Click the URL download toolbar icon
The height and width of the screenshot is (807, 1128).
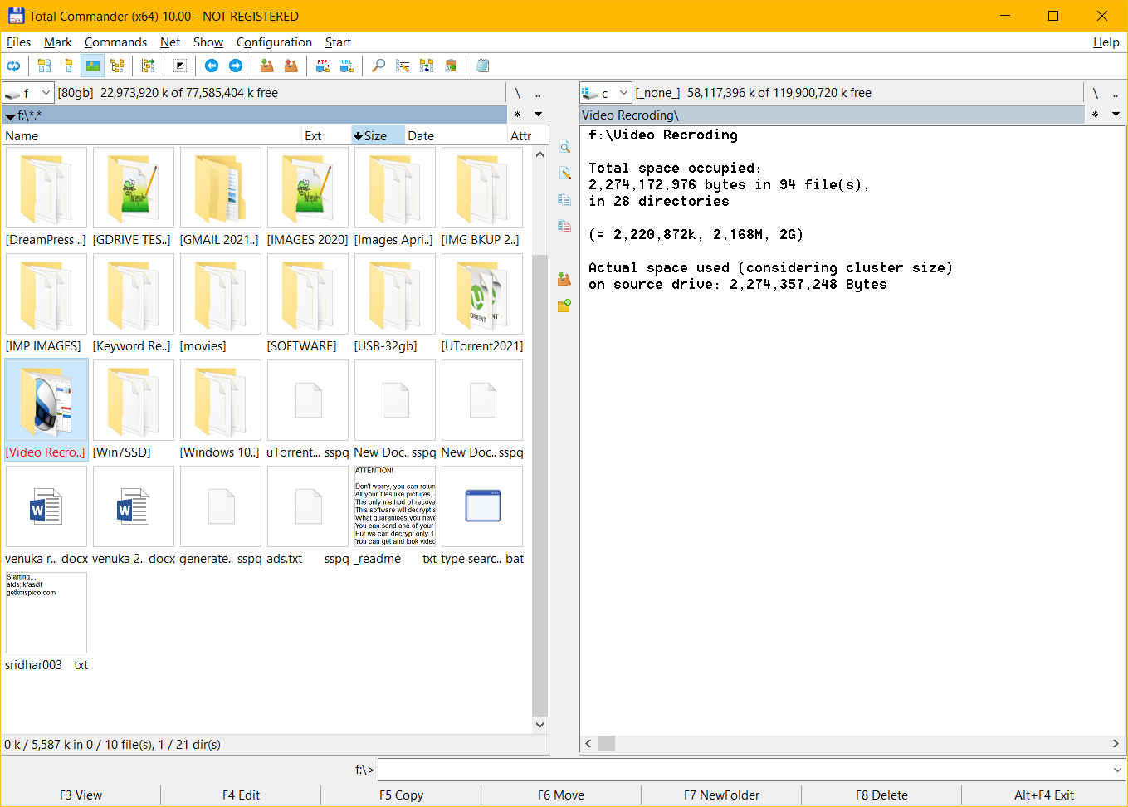[x=347, y=66]
